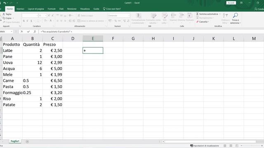Cancel formula entry with the X icon
Viewport: 264px width, 148px height.
[x=22, y=32]
